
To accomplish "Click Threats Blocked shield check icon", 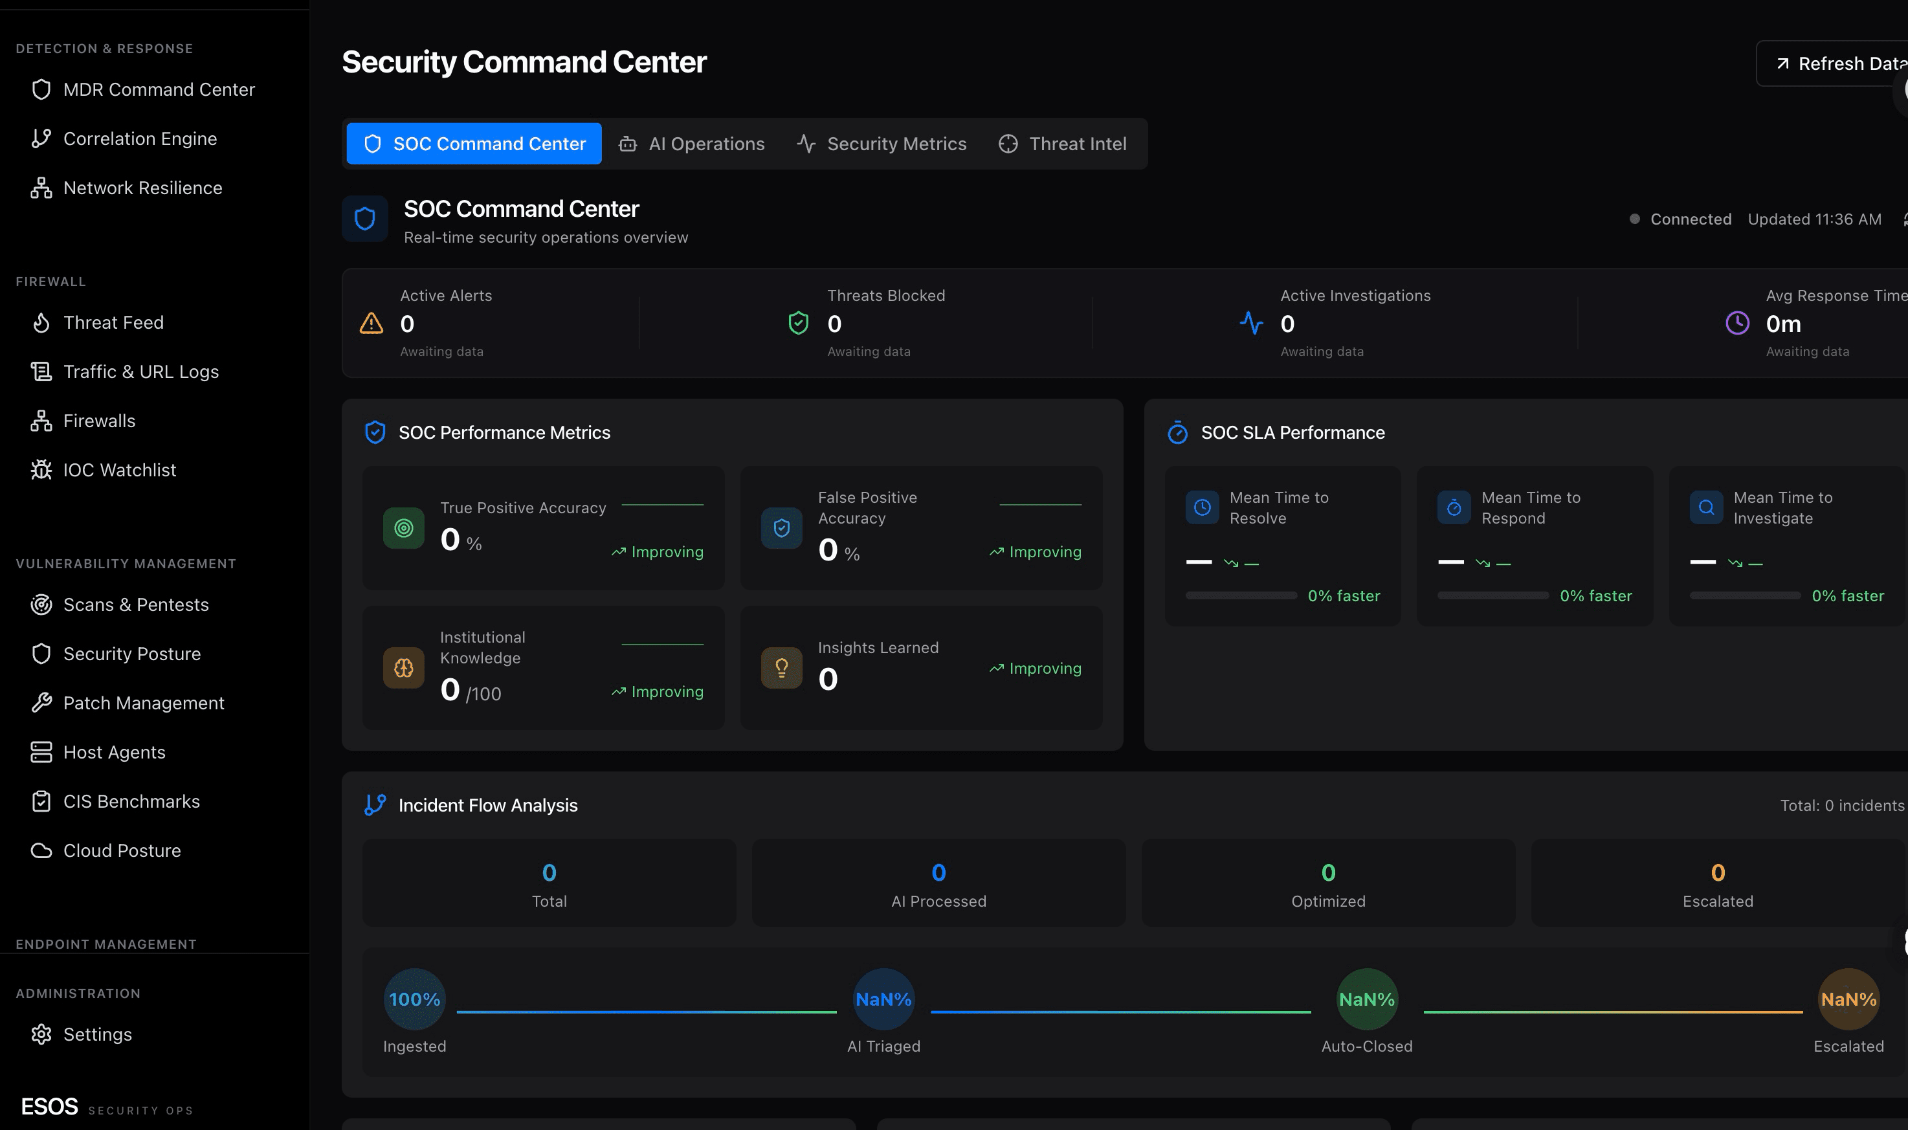I will tap(798, 323).
